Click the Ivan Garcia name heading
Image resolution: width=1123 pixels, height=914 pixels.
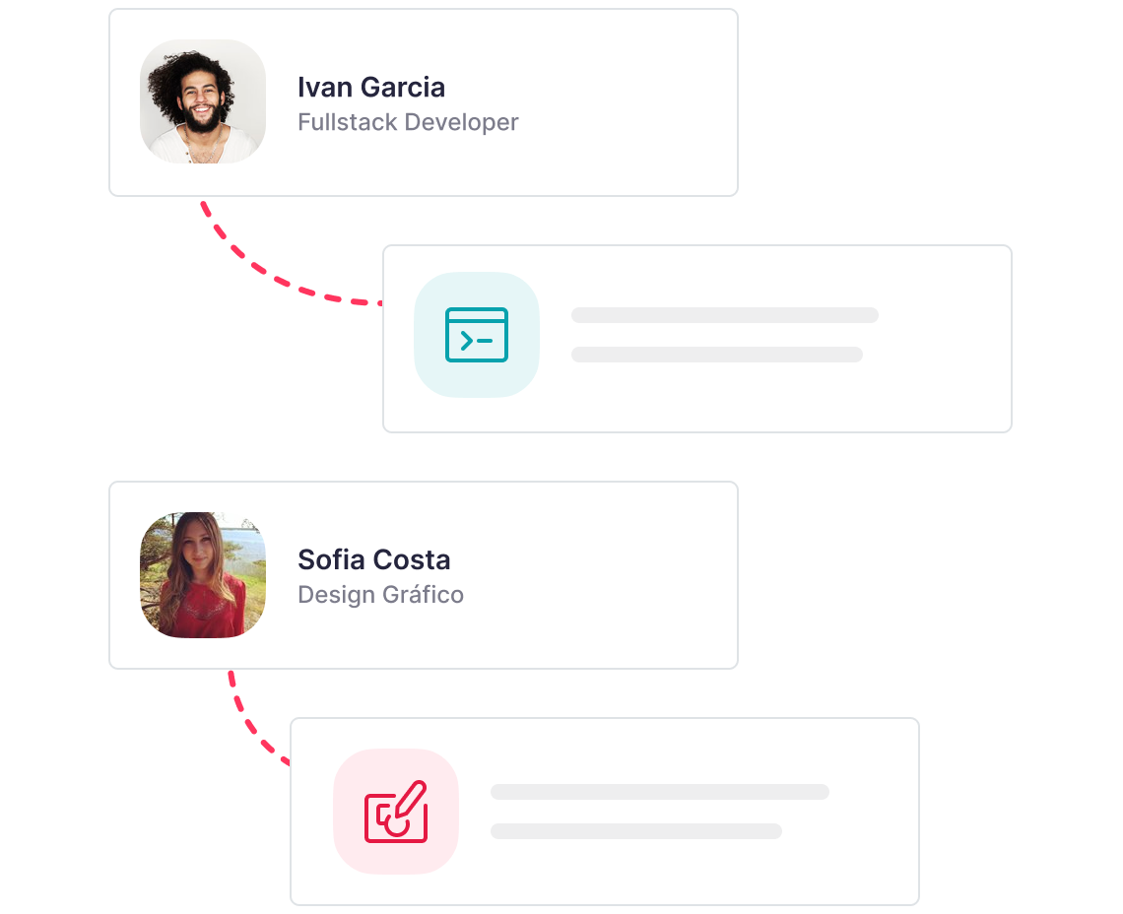point(371,87)
